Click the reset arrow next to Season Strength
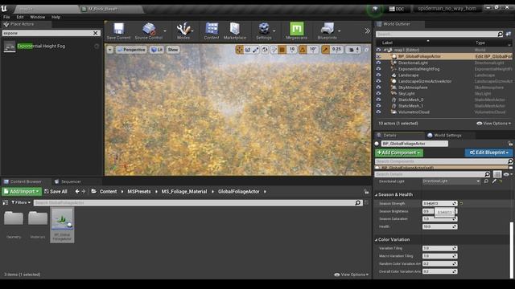Screen dimensions: 515x289 [x=461, y=203]
